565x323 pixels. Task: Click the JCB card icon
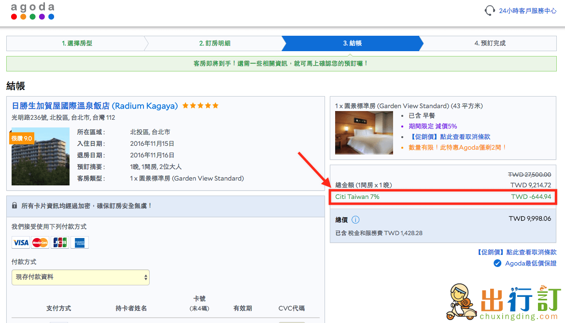pos(60,243)
